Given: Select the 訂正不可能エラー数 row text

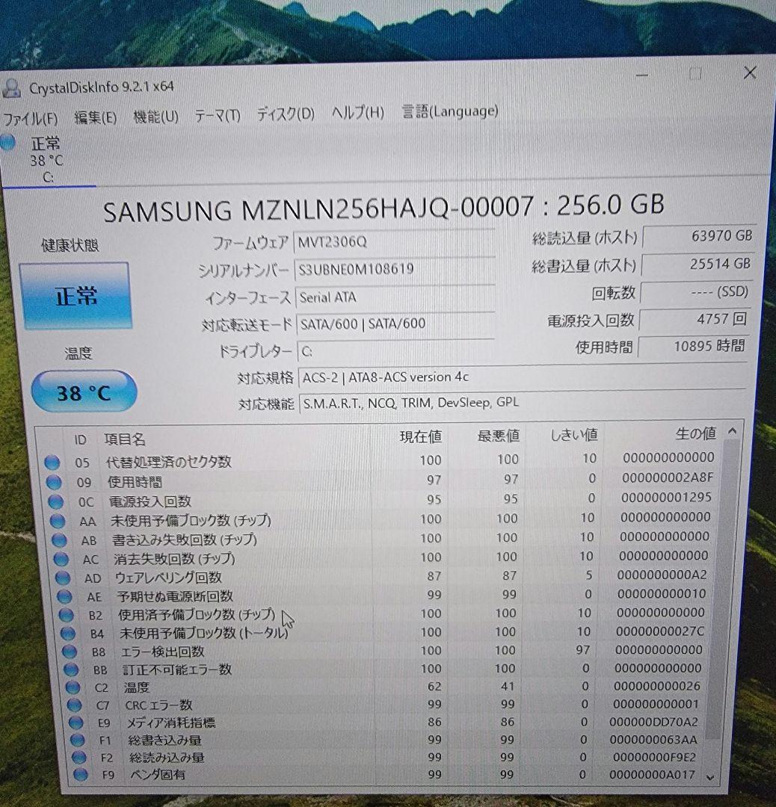Looking at the screenshot, I should (177, 669).
